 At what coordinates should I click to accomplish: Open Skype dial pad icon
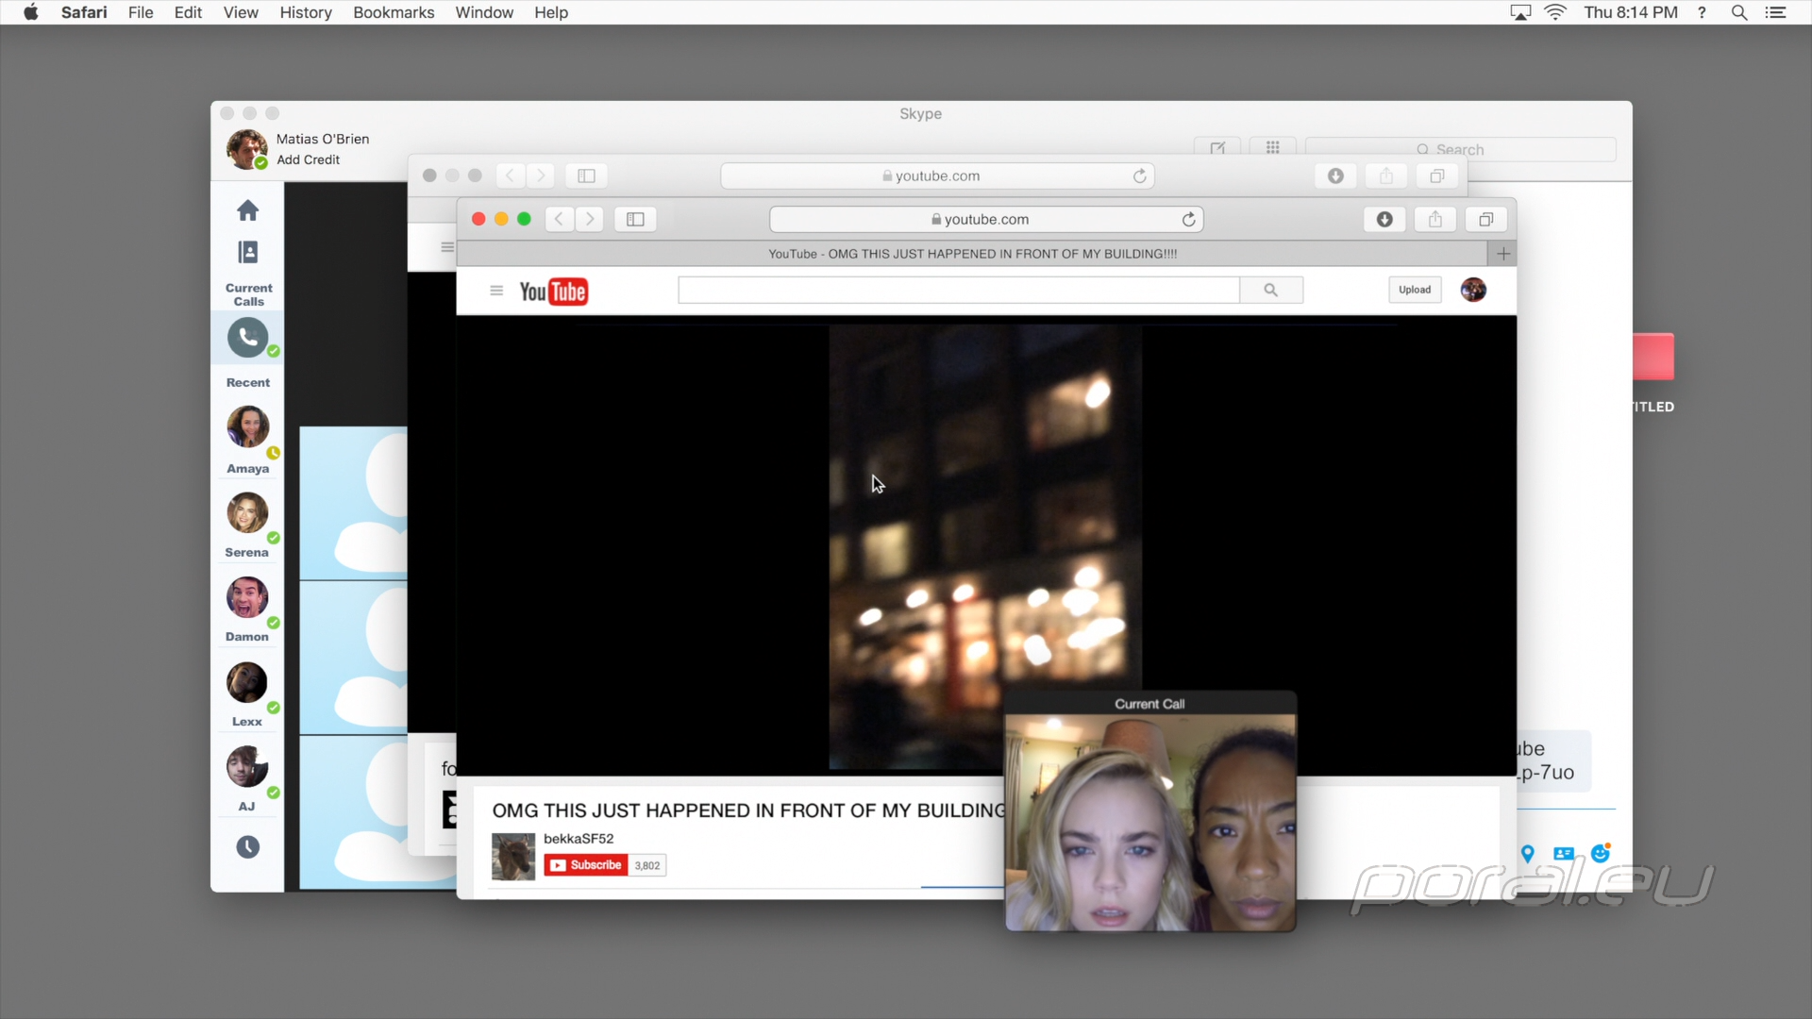pyautogui.click(x=1272, y=147)
